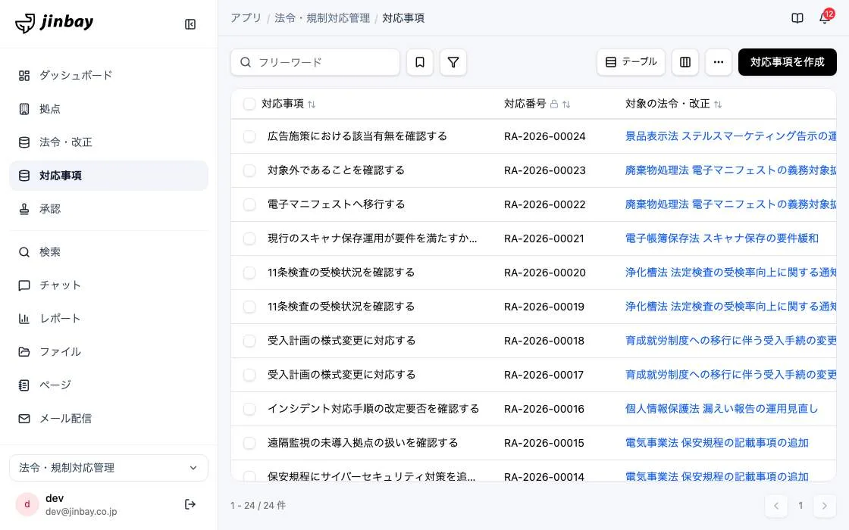The image size is (849, 530).
Task: Click row text 対象外であることを確認する
Action: [337, 170]
